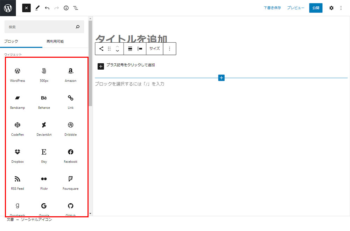
Task: Click the blue 公開 publish button
Action: 316,8
